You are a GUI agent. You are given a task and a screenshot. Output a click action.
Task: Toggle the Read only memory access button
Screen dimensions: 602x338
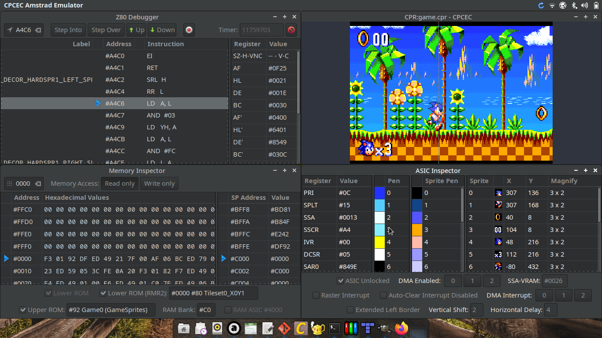(119, 184)
